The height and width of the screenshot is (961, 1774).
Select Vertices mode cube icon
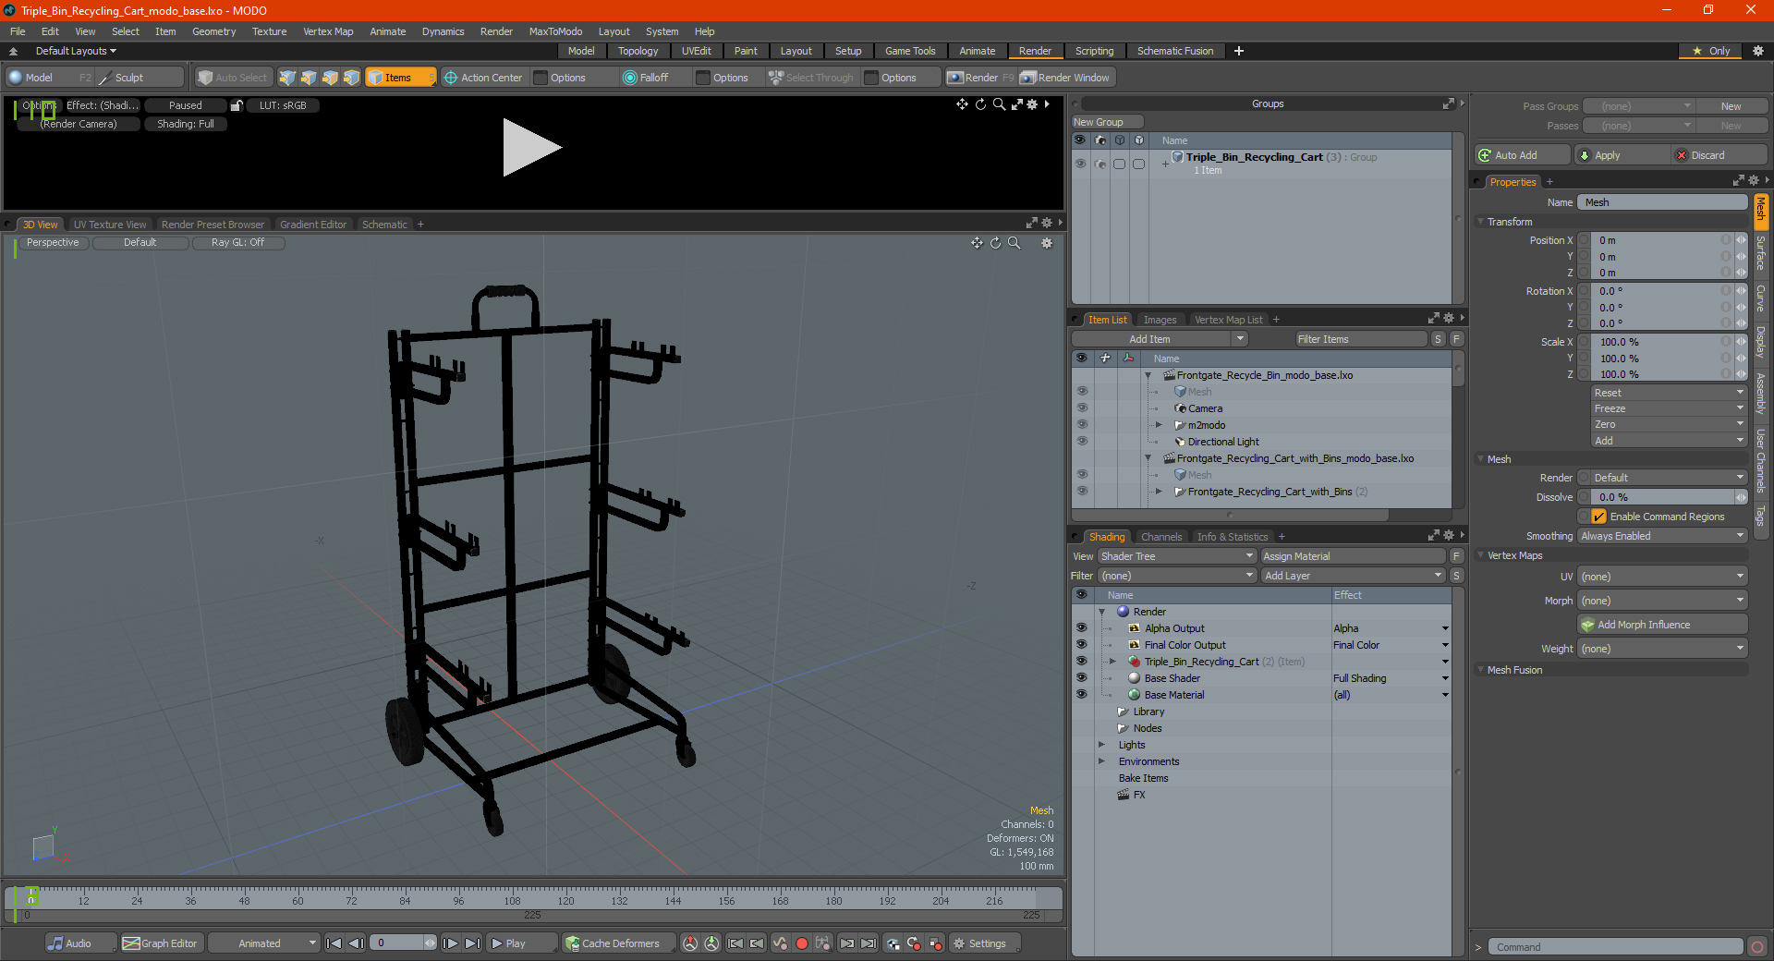coord(287,78)
